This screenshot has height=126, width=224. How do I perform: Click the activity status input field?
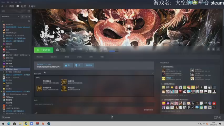pyautogui.click(x=94, y=104)
